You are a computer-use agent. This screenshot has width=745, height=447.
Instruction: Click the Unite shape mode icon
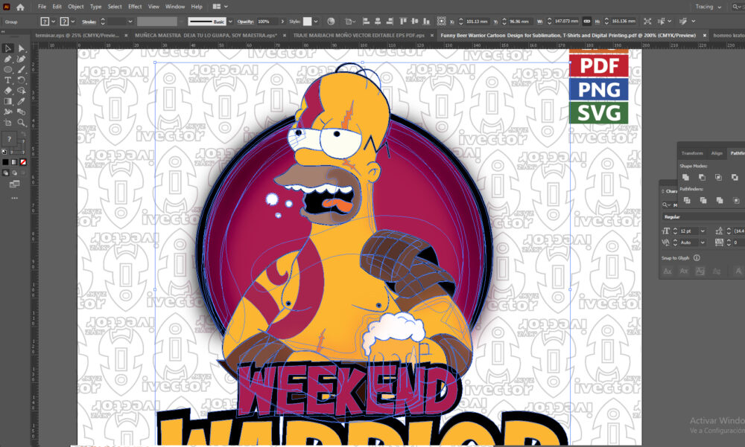[685, 177]
